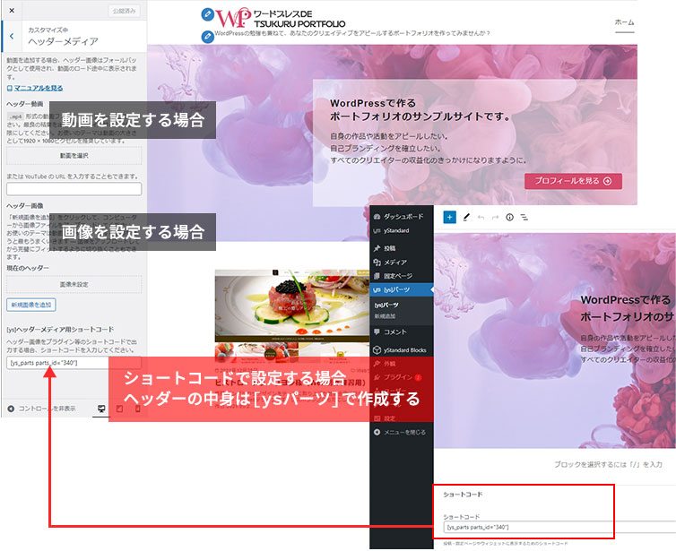This screenshot has width=676, height=551.
Task: Click the 新規画像を追加 button
Action: (31, 305)
